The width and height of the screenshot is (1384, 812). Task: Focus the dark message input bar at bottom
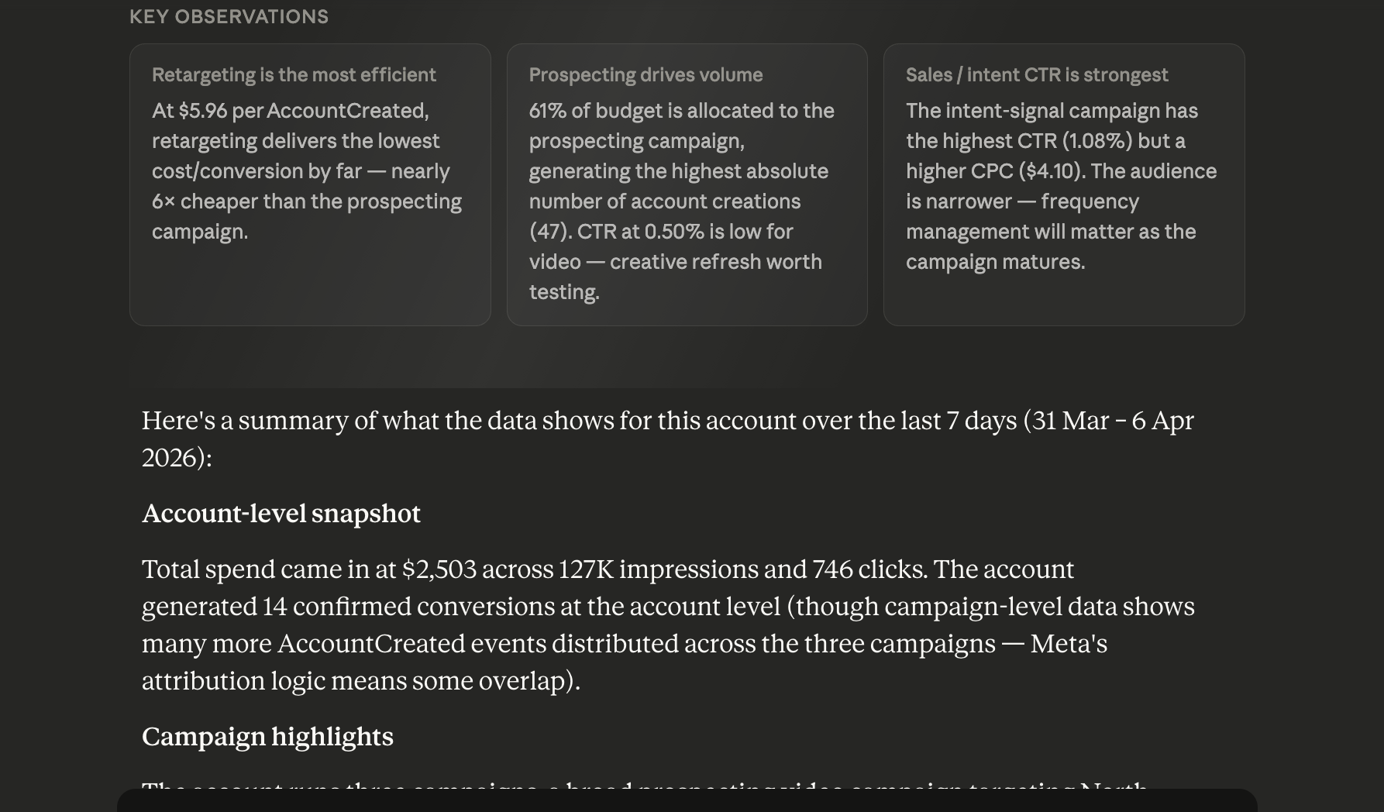click(687, 800)
